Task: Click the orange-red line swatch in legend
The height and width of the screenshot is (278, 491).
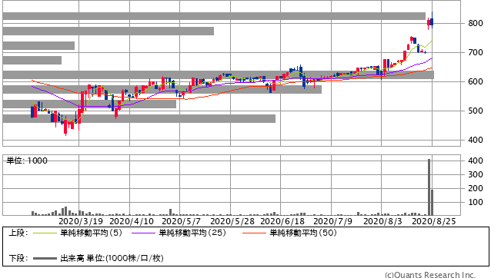Action: click(254, 233)
